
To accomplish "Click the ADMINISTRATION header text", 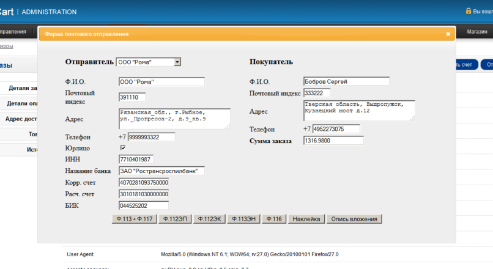I will tap(49, 12).
